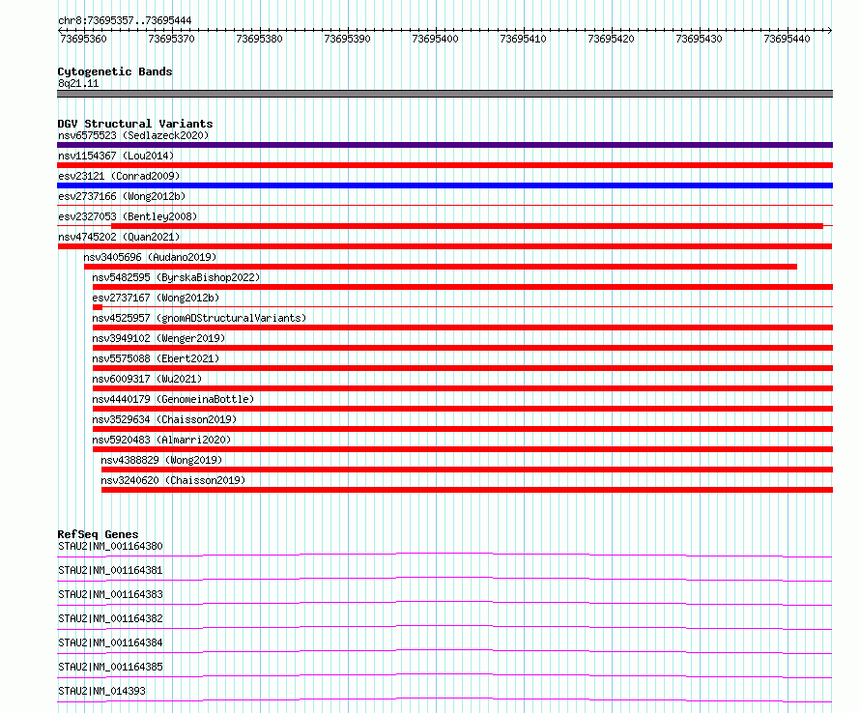Open variant esv23121 (Conrad2009) label
Image resolution: width=860 pixels, height=713 pixels.
(x=119, y=176)
